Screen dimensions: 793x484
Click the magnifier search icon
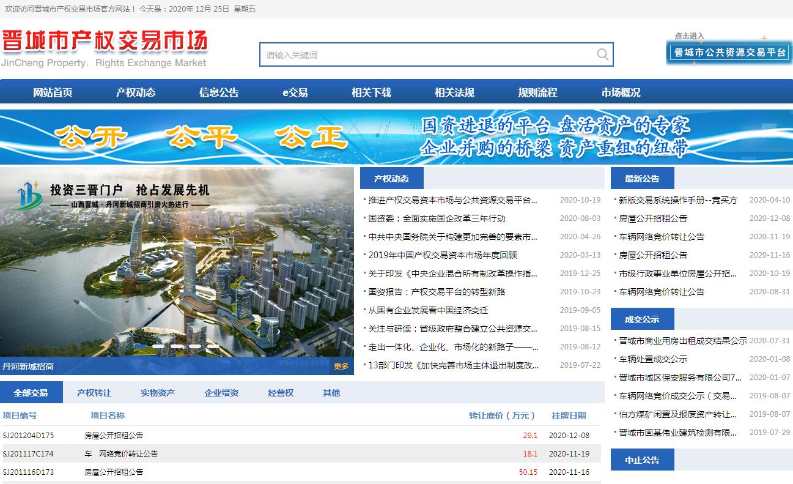(x=602, y=55)
